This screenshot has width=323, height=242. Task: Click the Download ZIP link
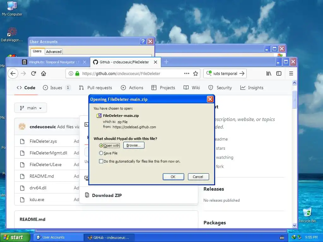coord(107,195)
